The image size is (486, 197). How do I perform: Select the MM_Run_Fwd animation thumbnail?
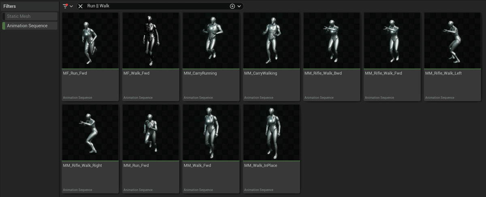(x=151, y=133)
